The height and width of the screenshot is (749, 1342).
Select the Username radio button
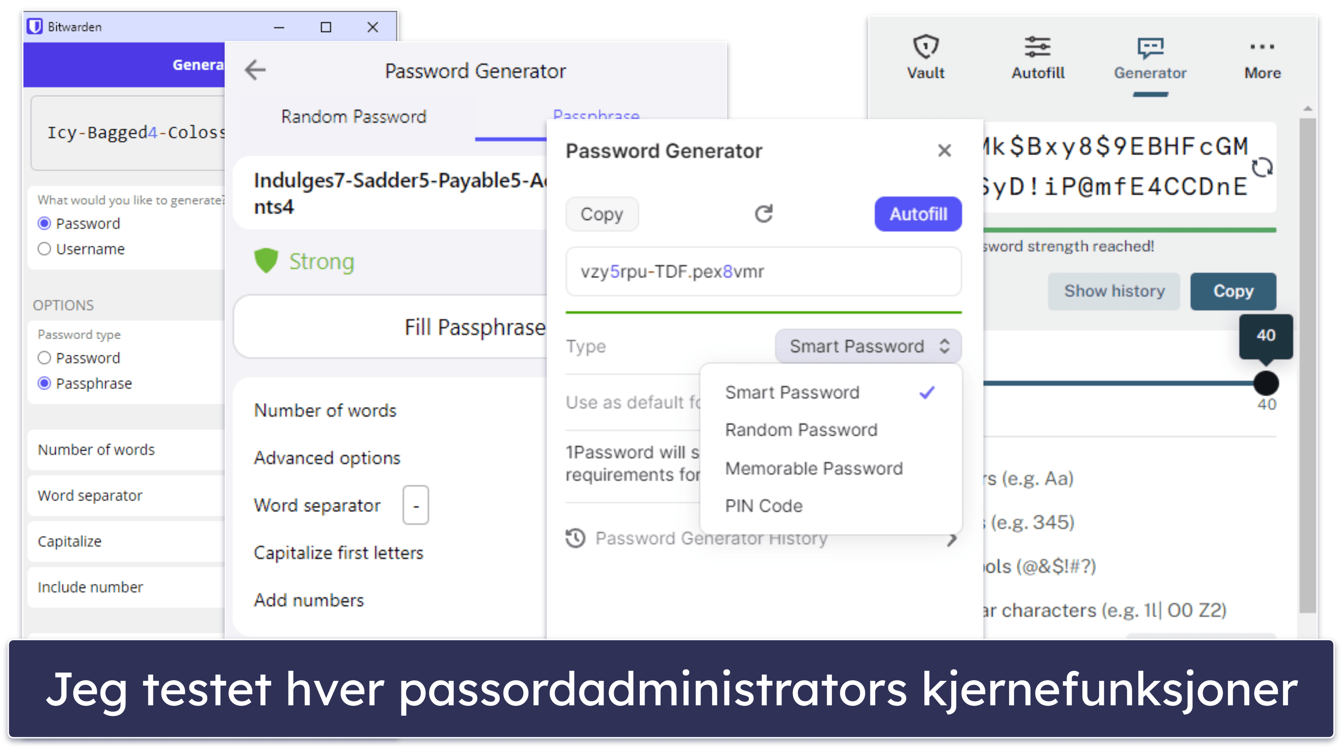click(44, 249)
